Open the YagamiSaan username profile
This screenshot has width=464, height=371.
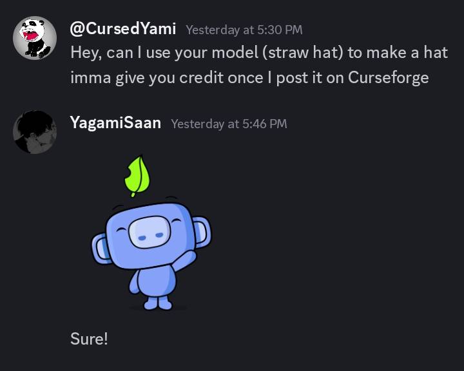[x=116, y=122]
